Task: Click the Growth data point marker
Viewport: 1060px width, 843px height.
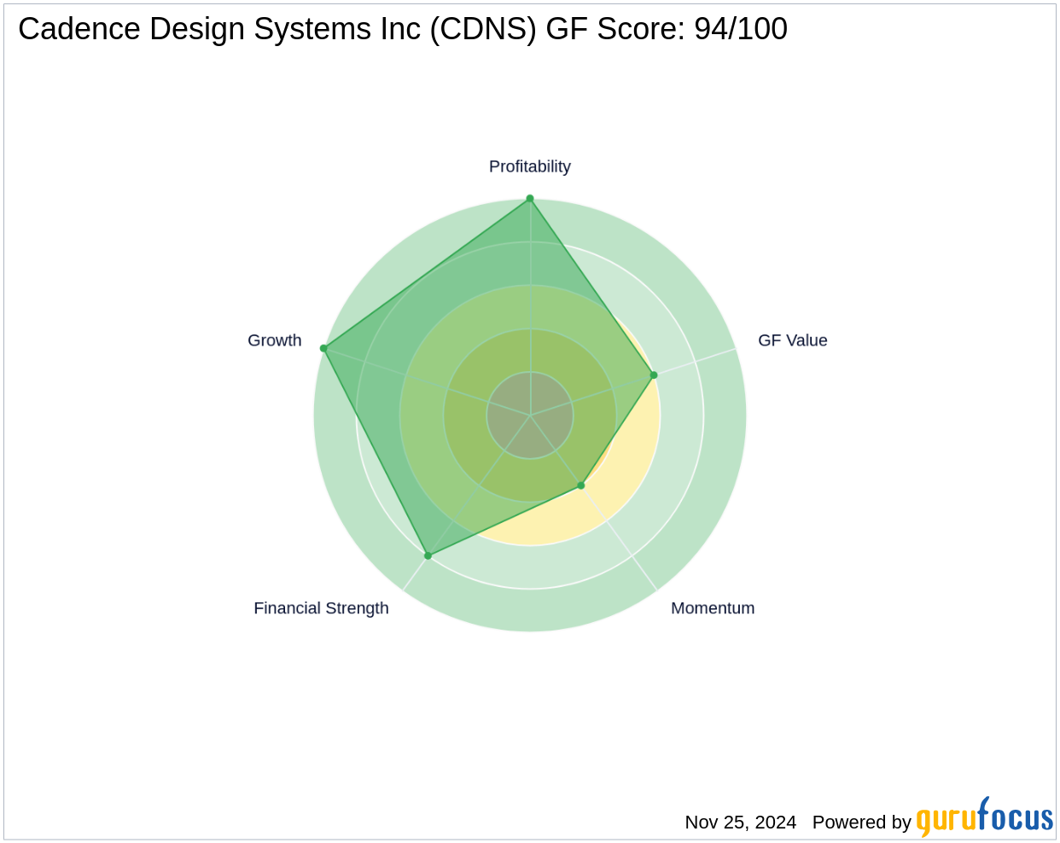Action: pos(323,348)
